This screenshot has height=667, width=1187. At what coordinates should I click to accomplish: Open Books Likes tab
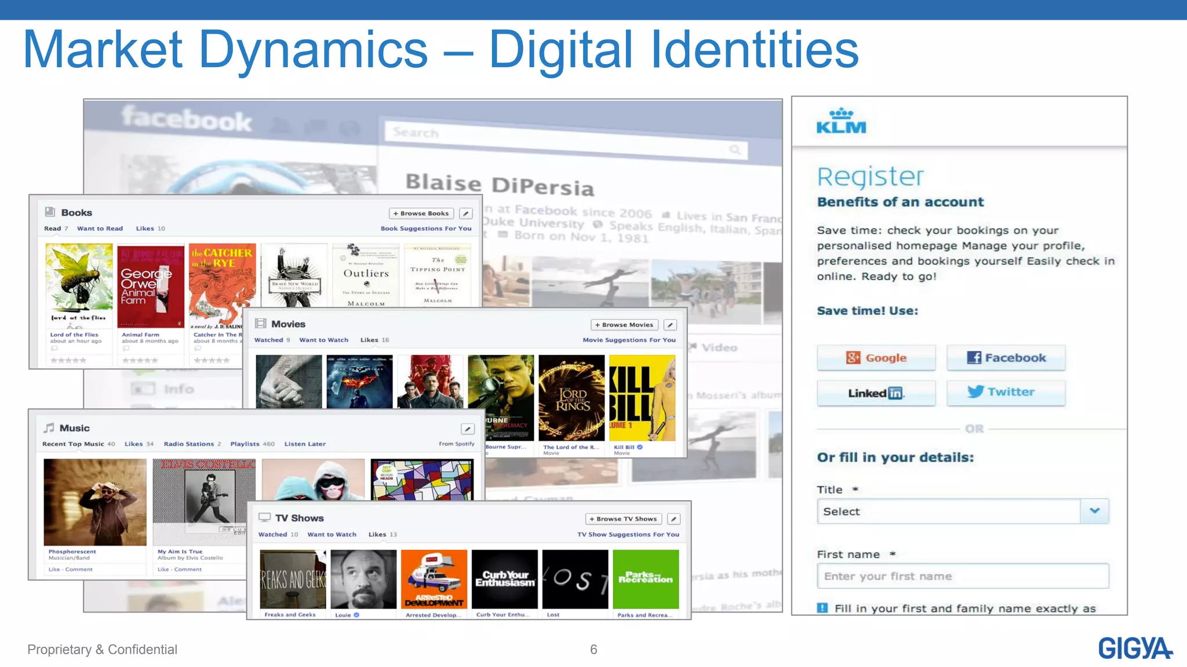tap(150, 229)
